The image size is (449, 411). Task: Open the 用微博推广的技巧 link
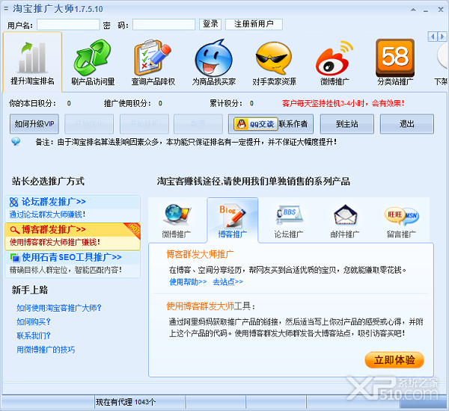(46, 350)
